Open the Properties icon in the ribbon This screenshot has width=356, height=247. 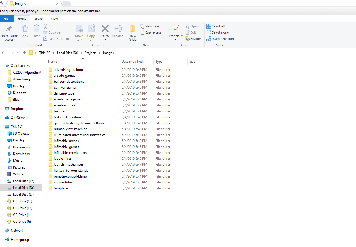pyautogui.click(x=176, y=29)
